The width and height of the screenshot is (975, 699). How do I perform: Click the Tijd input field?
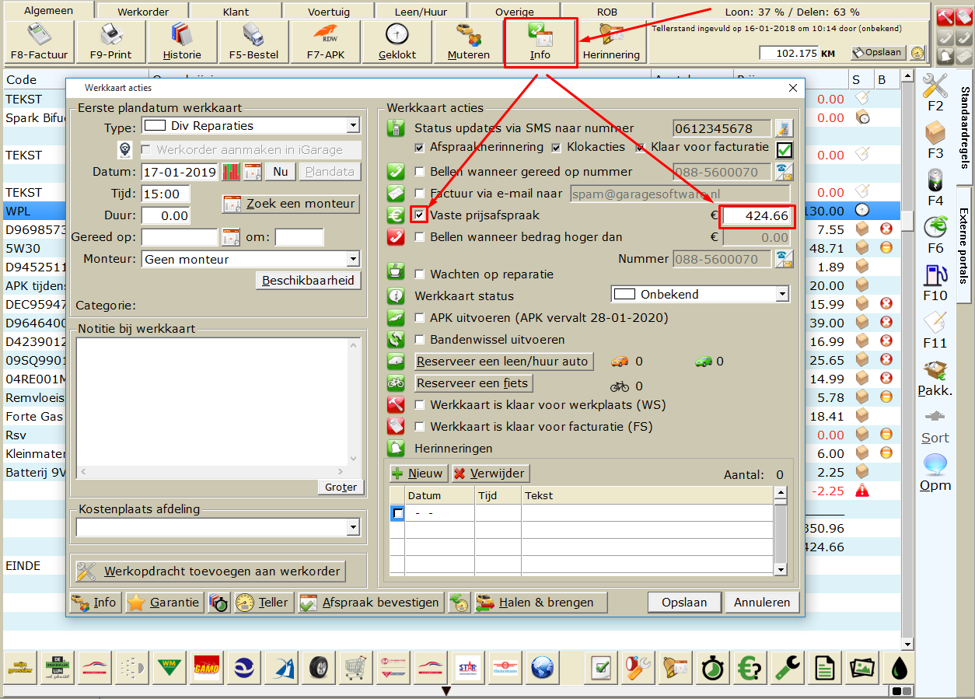tap(165, 194)
